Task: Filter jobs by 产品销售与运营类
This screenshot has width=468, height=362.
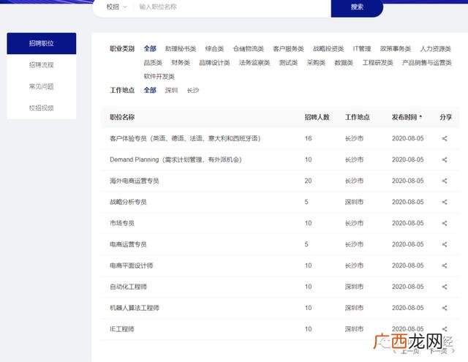Action: 426,63
